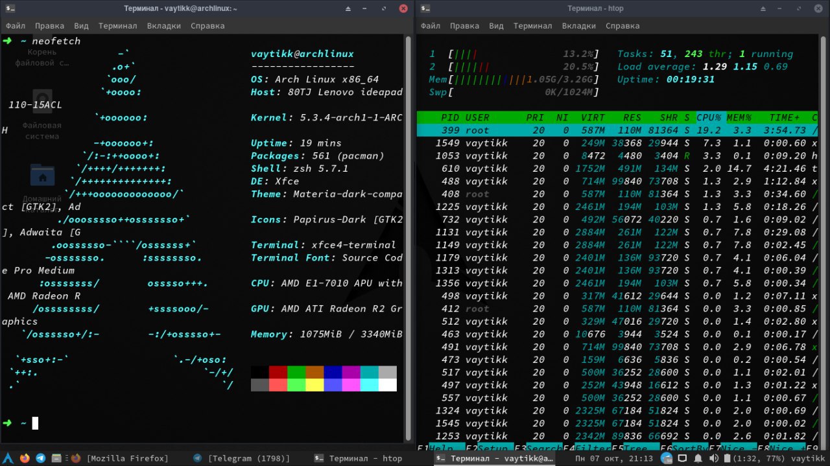
Task: Click the htop Swp usage meter
Action: pyautogui.click(x=514, y=92)
